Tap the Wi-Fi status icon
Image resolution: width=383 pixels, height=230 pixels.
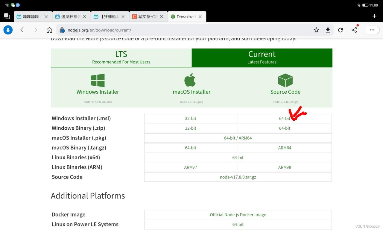pos(7,5)
